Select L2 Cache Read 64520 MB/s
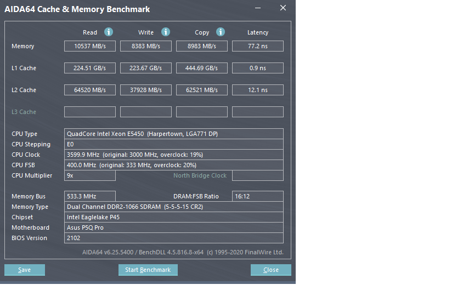 [x=90, y=90]
